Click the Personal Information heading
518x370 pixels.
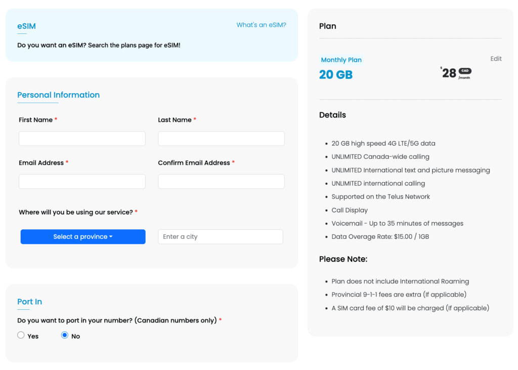(x=58, y=95)
